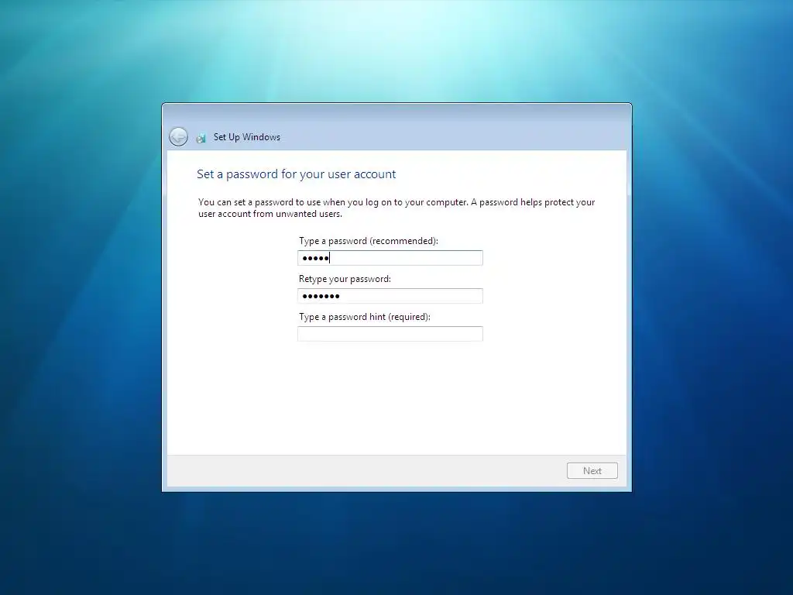Click the Set Up Windows title icon
The image size is (793, 595).
(201, 138)
